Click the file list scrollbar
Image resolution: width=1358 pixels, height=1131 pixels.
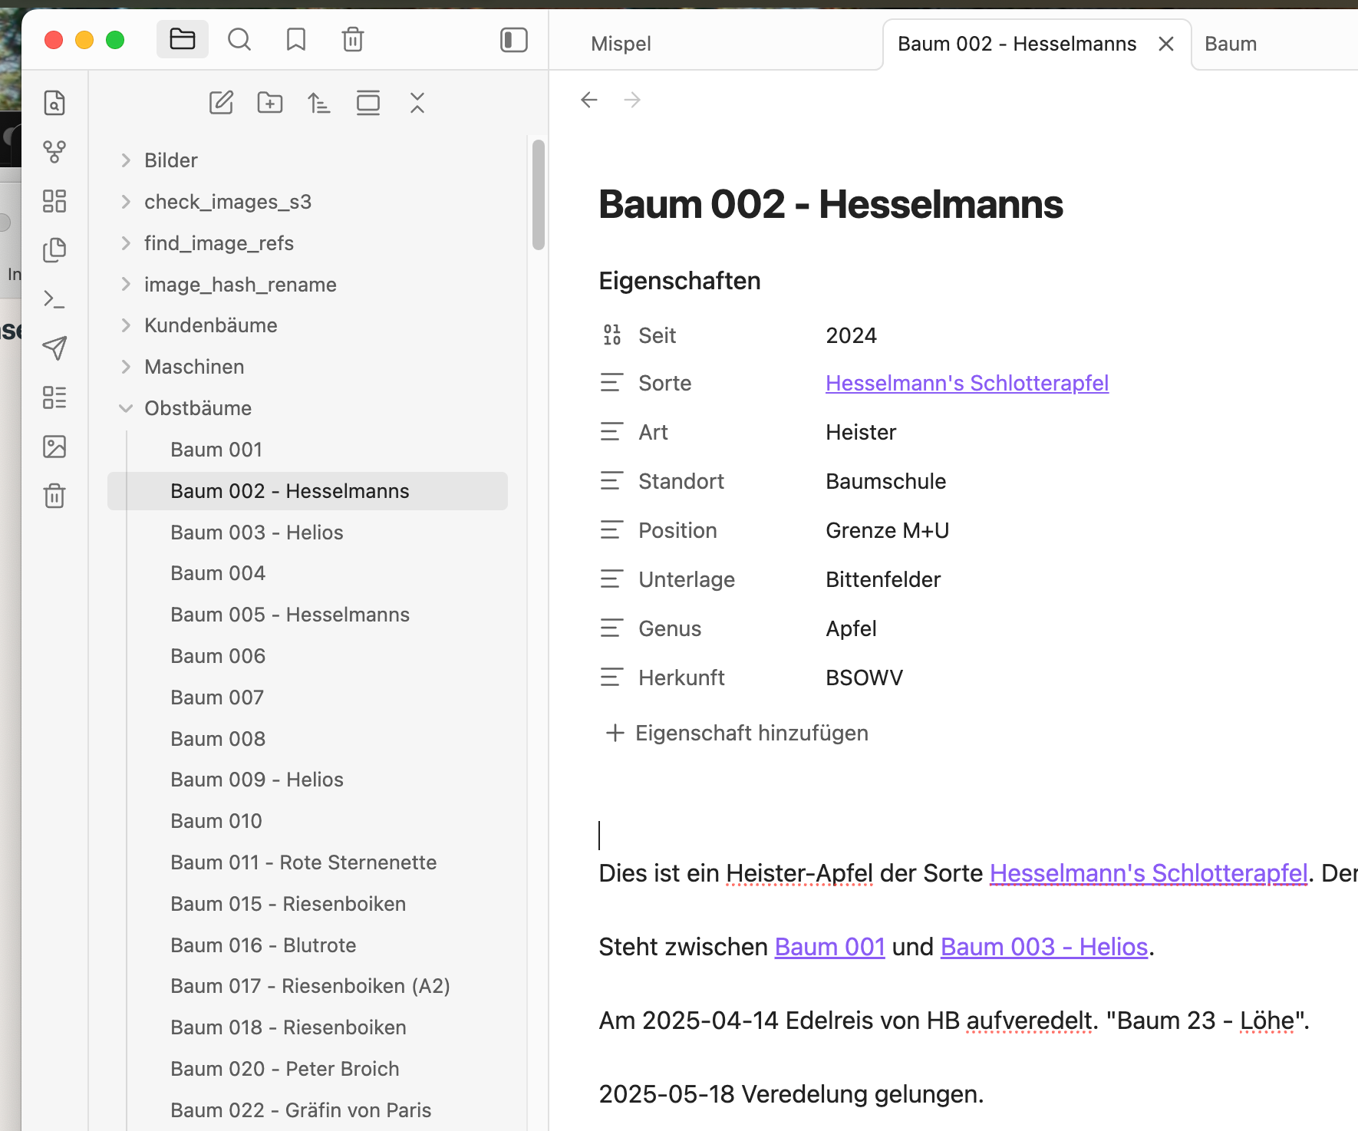(539, 195)
